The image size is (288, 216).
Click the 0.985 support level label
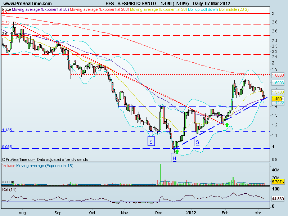point(7,147)
